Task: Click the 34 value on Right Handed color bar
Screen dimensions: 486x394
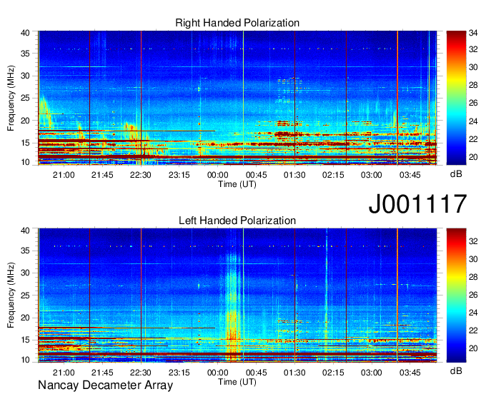Action: pyautogui.click(x=473, y=33)
